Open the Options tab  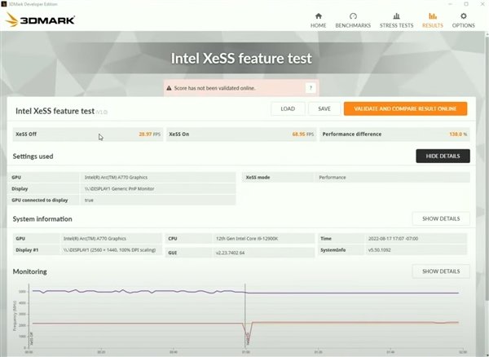coord(464,20)
